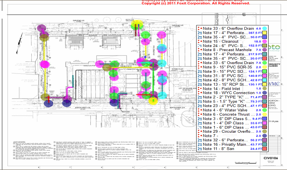Click the magenta swatch for Note 15 Cleanout
287x170 pixels.
click(265, 41)
